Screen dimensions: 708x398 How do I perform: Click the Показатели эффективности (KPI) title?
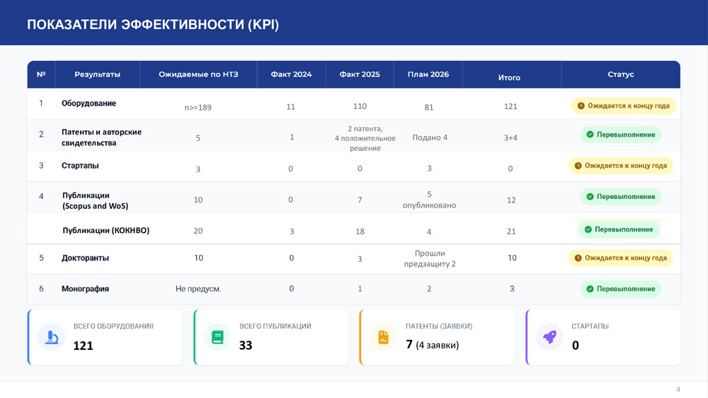[153, 25]
